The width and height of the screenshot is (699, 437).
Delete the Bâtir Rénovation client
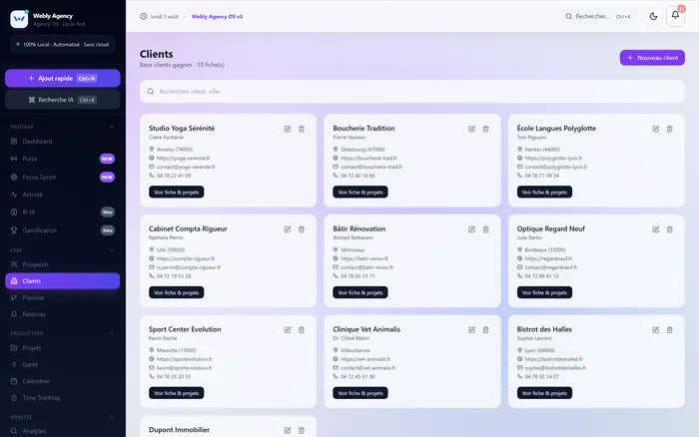(486, 229)
